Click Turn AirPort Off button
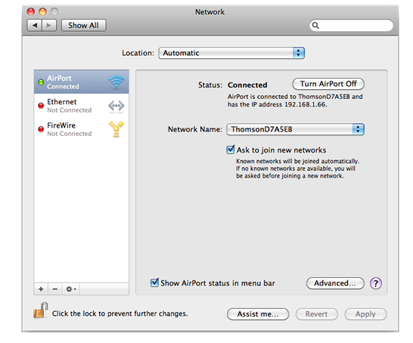 328,84
